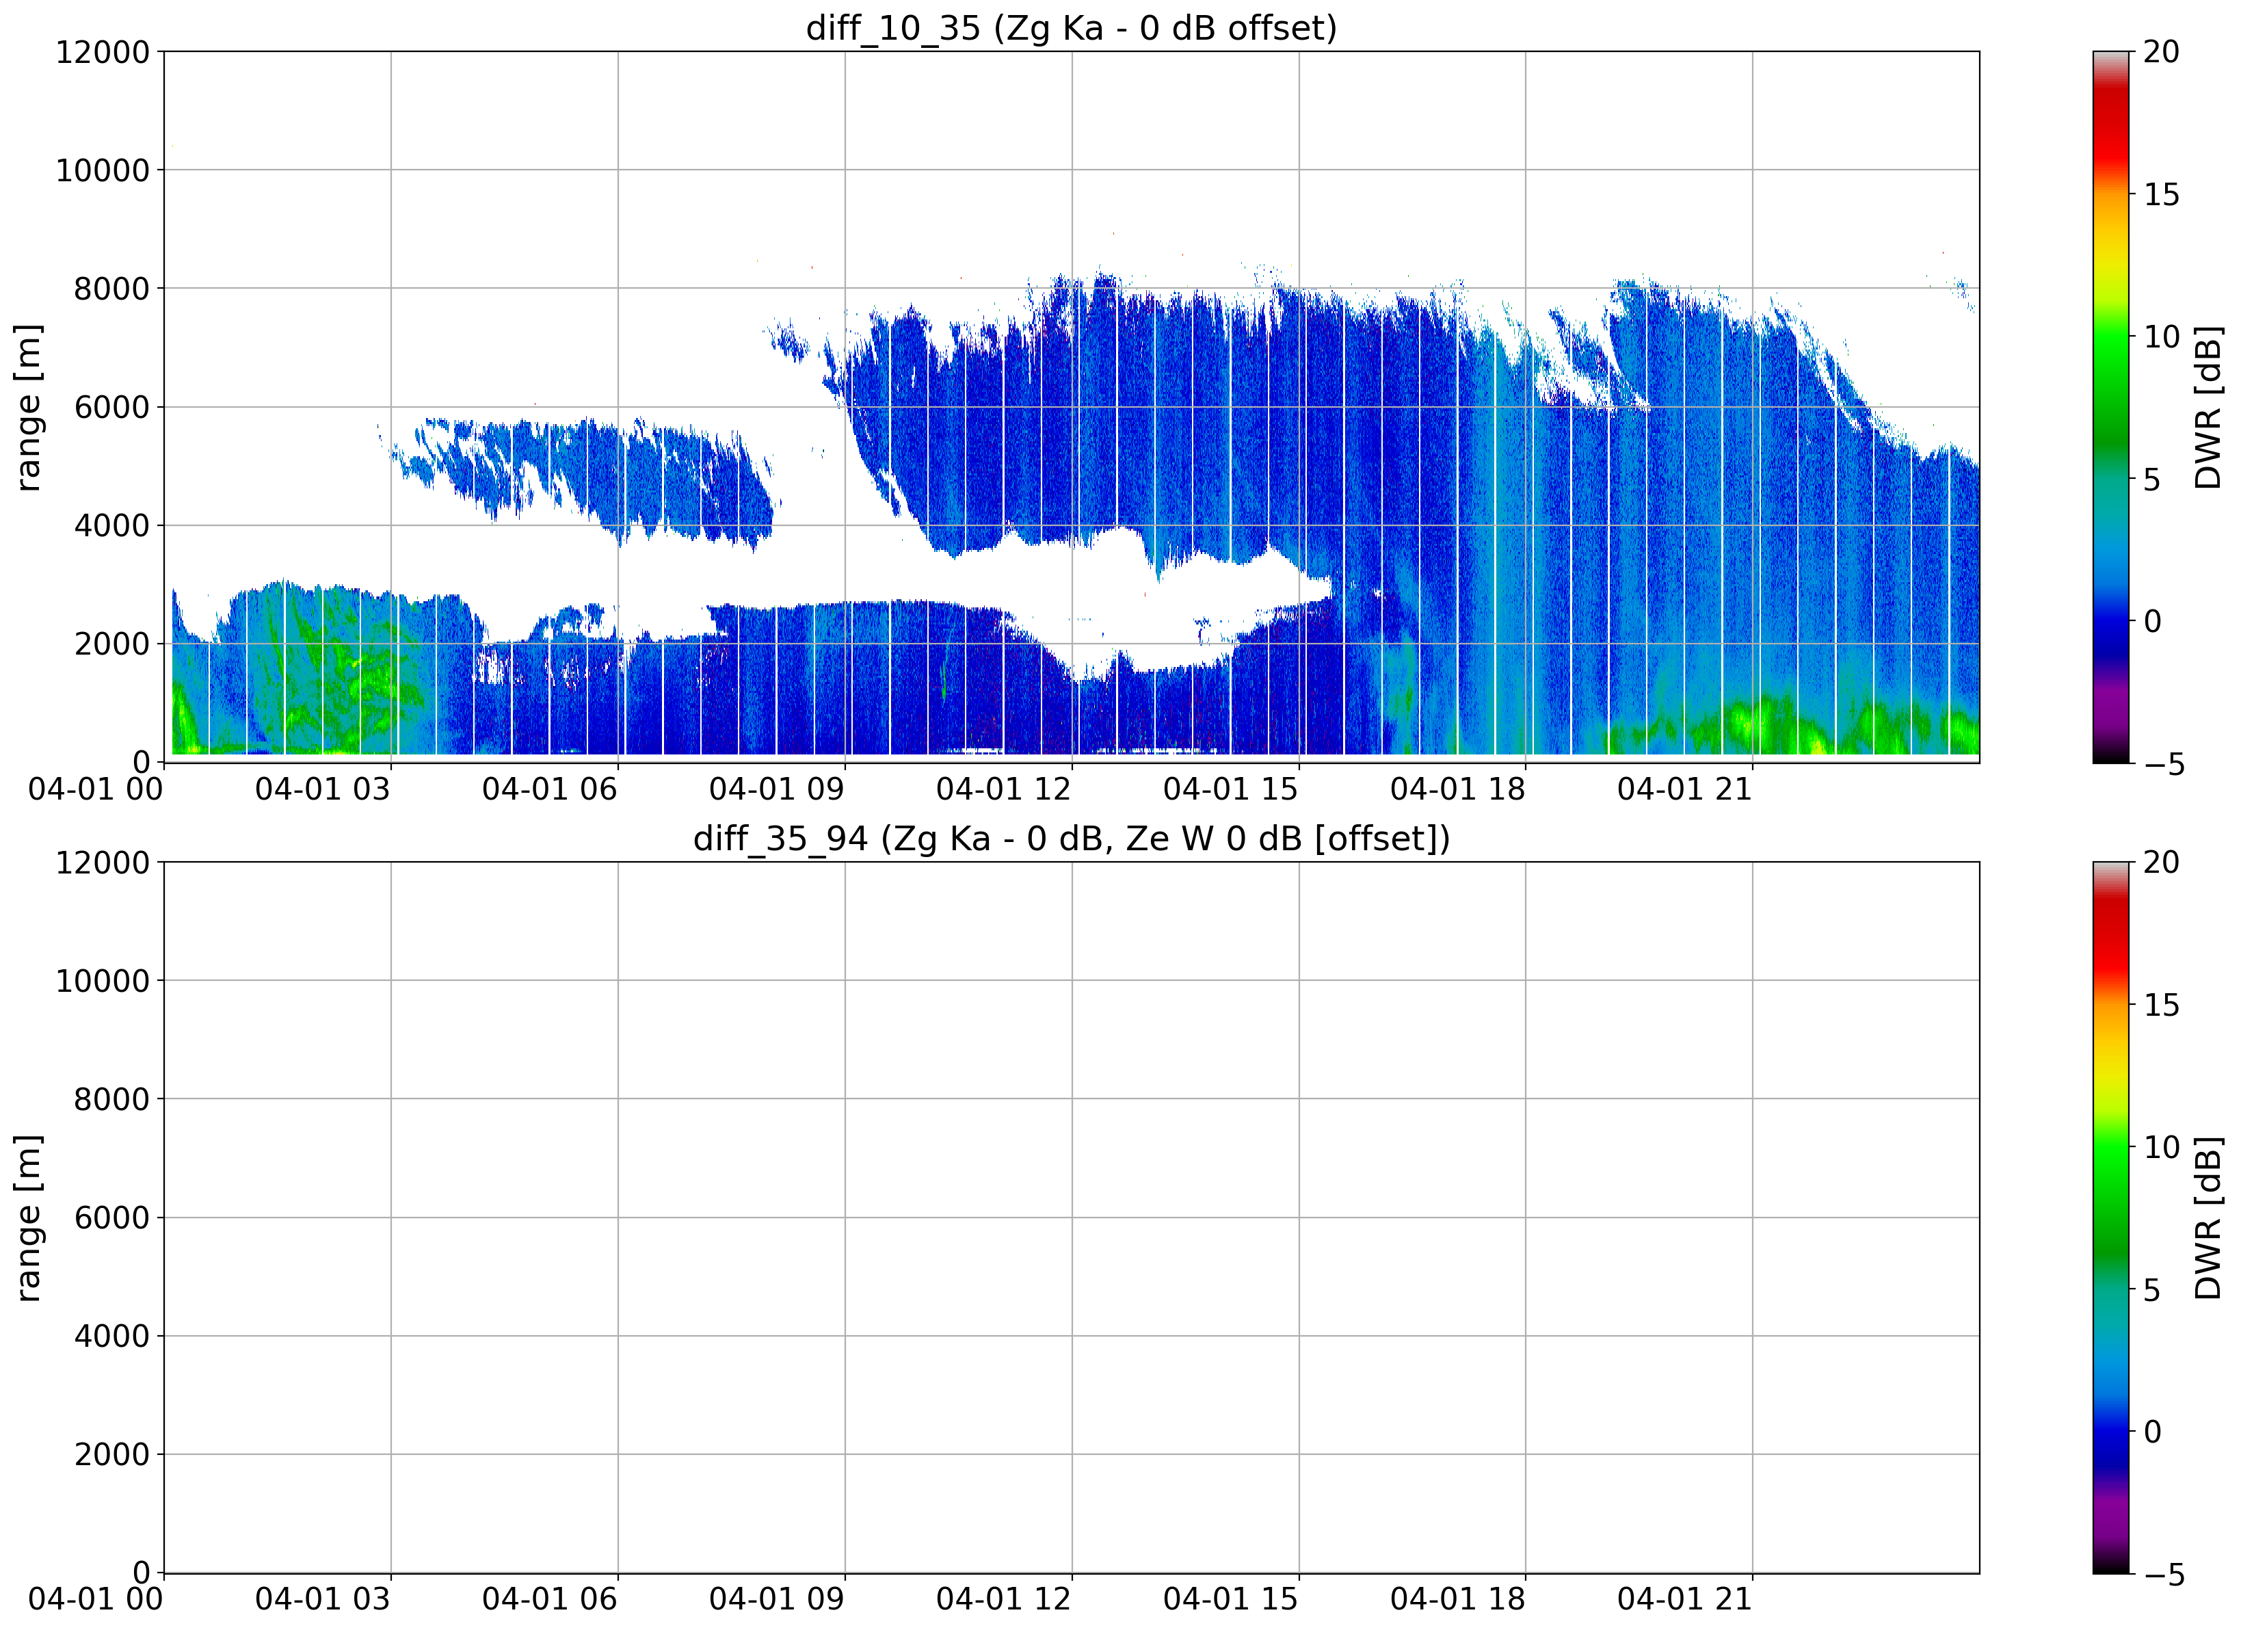Screen dimensions: 2241x1630
Task: Click colorbar tick "5" of diff_35_94 plot
Action: tap(2153, 1290)
